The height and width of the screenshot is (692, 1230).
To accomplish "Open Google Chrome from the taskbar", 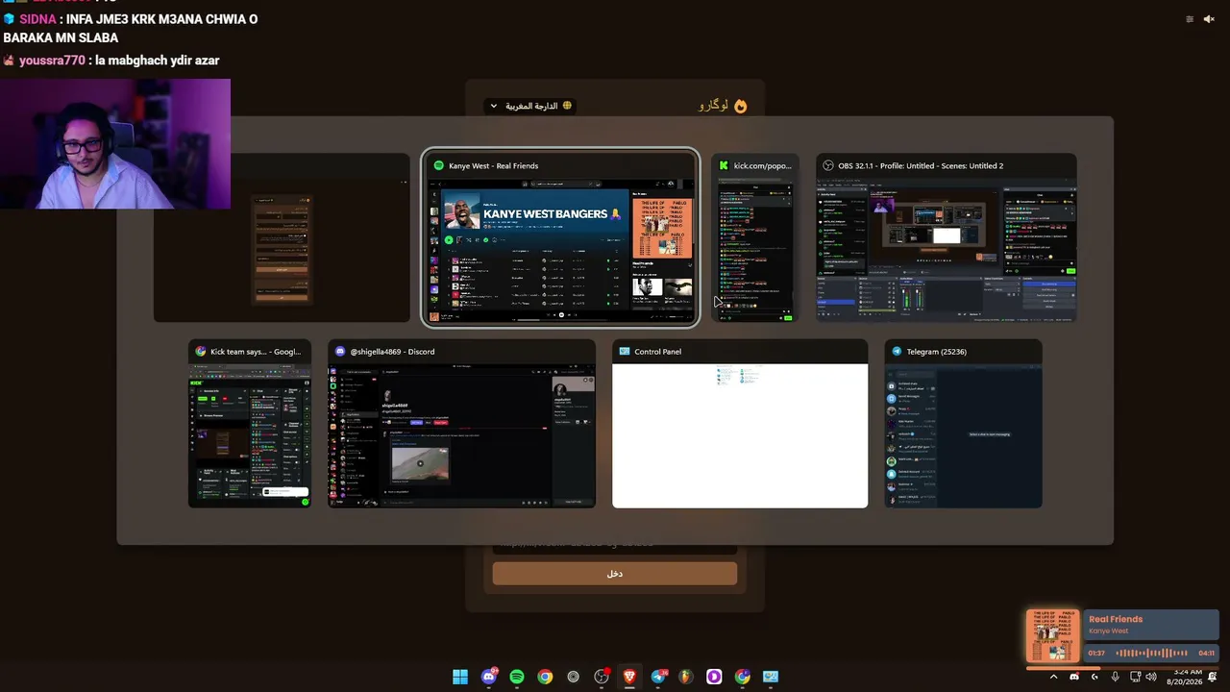I will pyautogui.click(x=545, y=677).
